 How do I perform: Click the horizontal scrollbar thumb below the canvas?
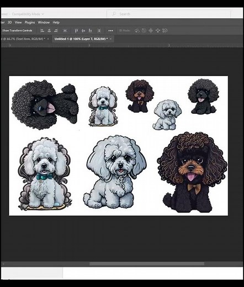(x=147, y=264)
